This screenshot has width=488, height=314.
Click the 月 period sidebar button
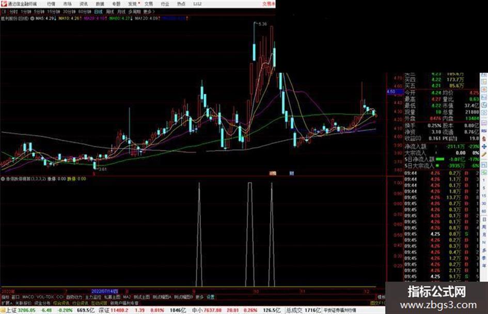point(484,235)
